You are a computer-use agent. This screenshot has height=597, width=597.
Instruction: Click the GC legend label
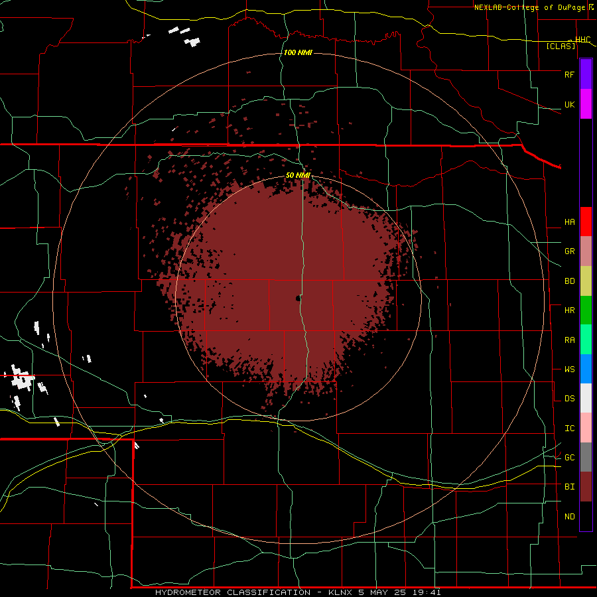coord(569,458)
